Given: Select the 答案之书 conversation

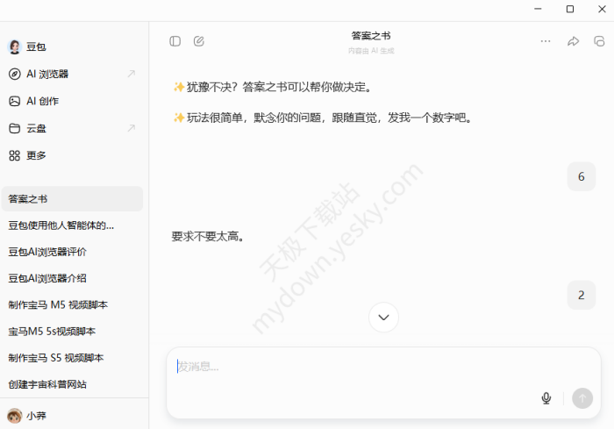Looking at the screenshot, I should [73, 199].
